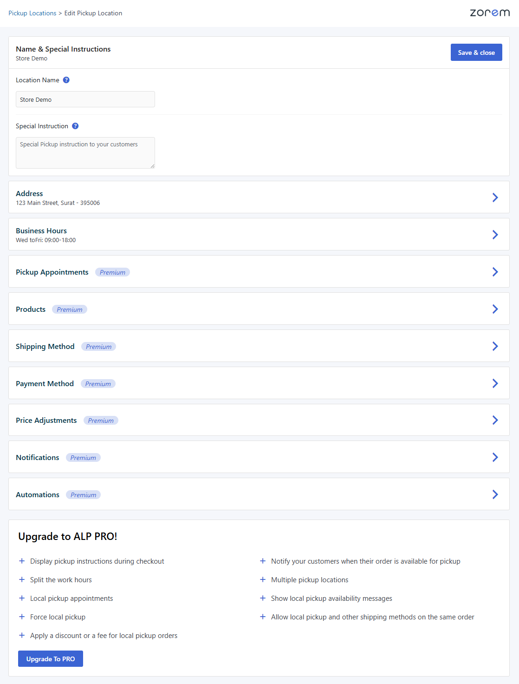Click the Shipping Method title
519x684 pixels.
(45, 346)
